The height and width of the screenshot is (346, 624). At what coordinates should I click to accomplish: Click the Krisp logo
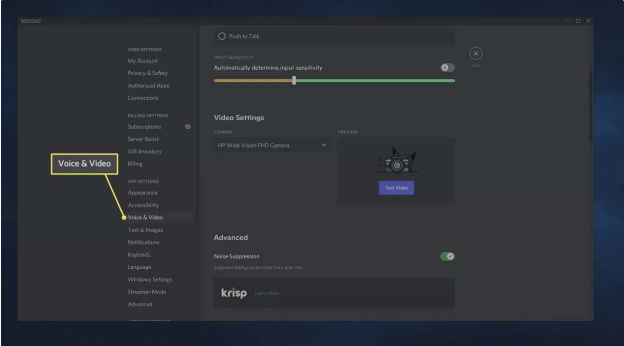pyautogui.click(x=234, y=293)
